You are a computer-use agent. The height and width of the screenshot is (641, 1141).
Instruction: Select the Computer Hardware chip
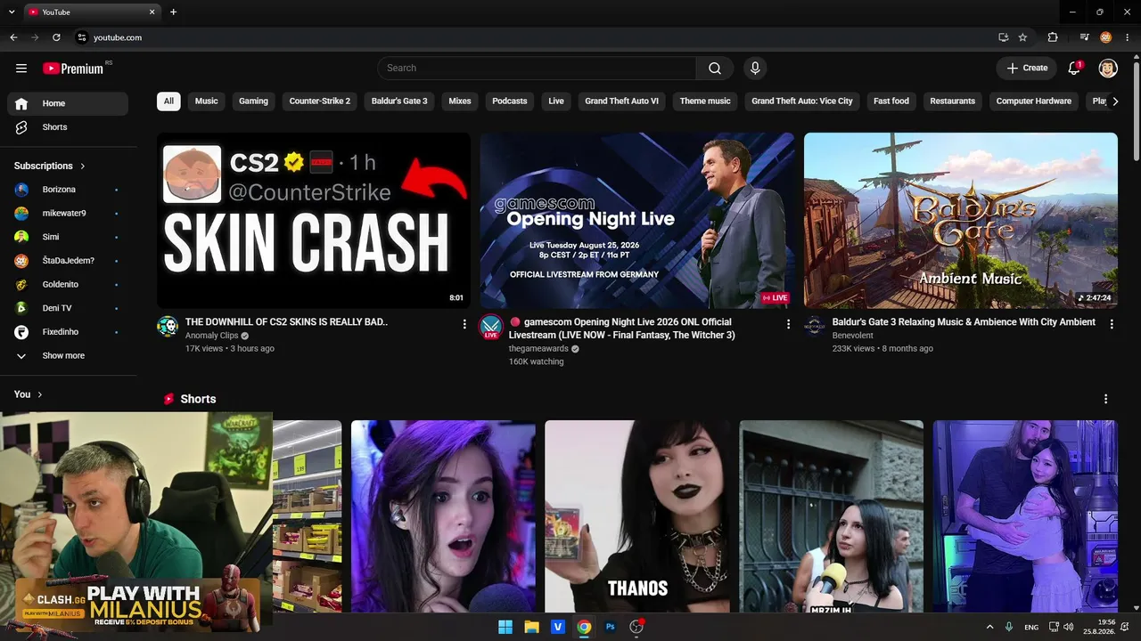click(1034, 101)
